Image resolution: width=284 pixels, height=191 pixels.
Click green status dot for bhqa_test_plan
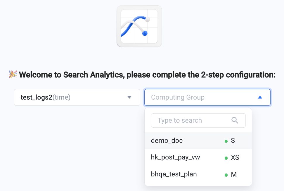tap(226, 175)
